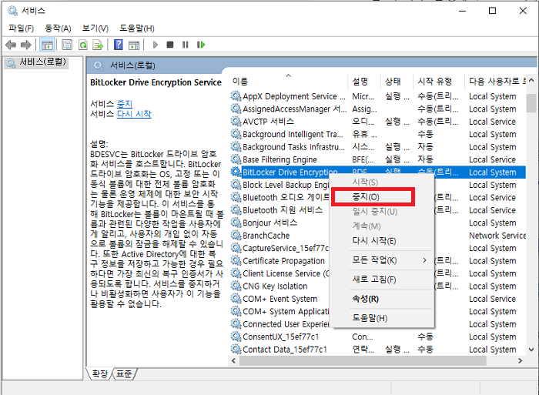This screenshot has width=539, height=395.
Task: Choose 다시 시작(E) in context menu
Action: pyautogui.click(x=374, y=241)
